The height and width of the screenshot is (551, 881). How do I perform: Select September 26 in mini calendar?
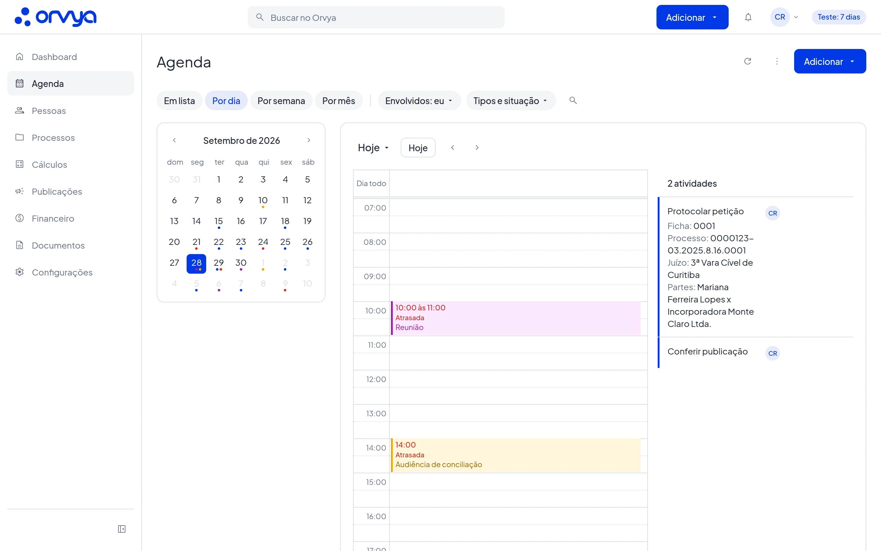tap(307, 243)
